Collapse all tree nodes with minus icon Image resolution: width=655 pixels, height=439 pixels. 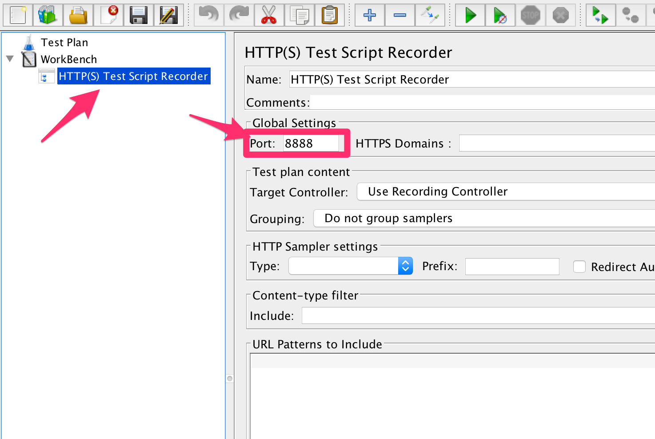pyautogui.click(x=400, y=15)
